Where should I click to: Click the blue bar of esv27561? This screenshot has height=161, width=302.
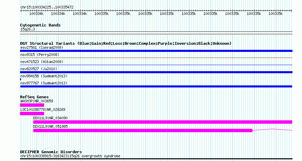156,51
